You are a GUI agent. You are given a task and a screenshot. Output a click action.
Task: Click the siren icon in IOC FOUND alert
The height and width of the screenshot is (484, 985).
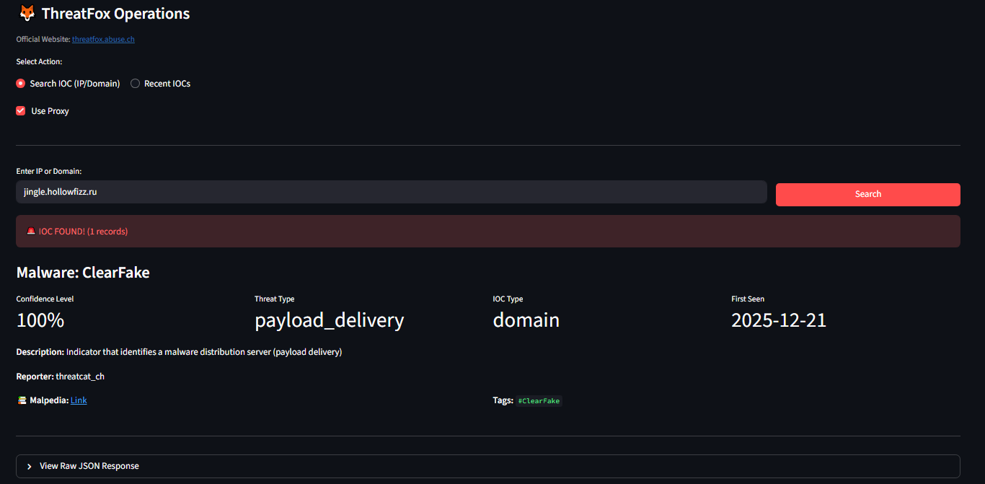click(31, 232)
